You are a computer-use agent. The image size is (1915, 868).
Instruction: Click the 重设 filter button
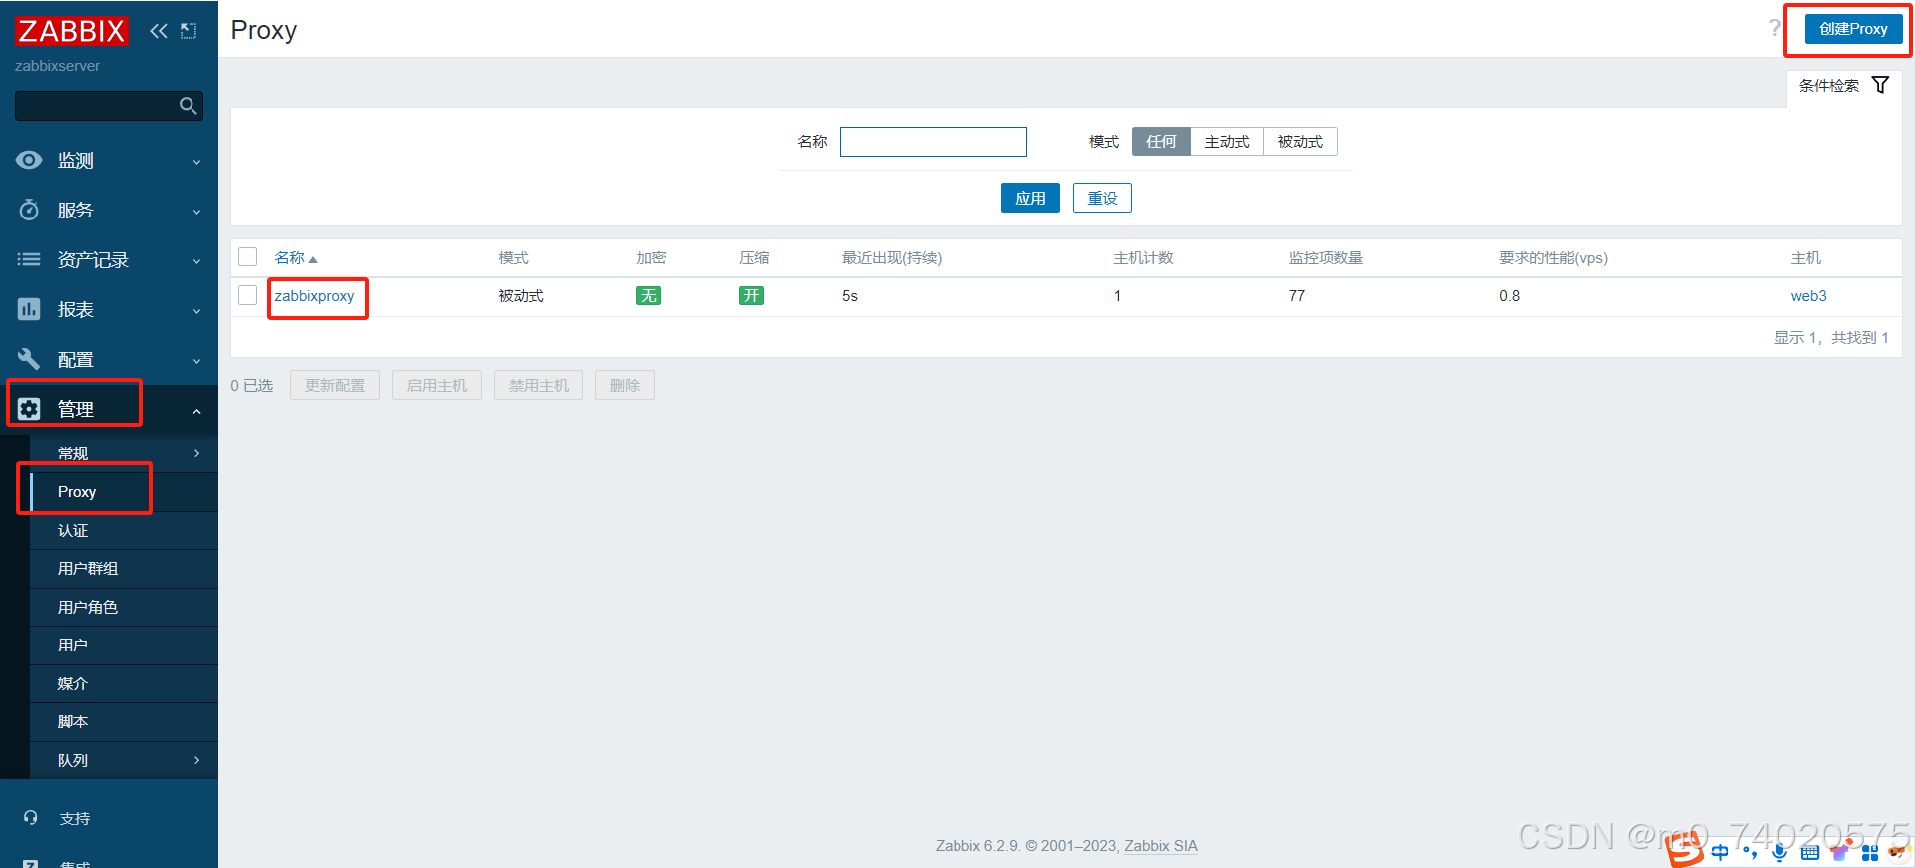(x=1102, y=198)
